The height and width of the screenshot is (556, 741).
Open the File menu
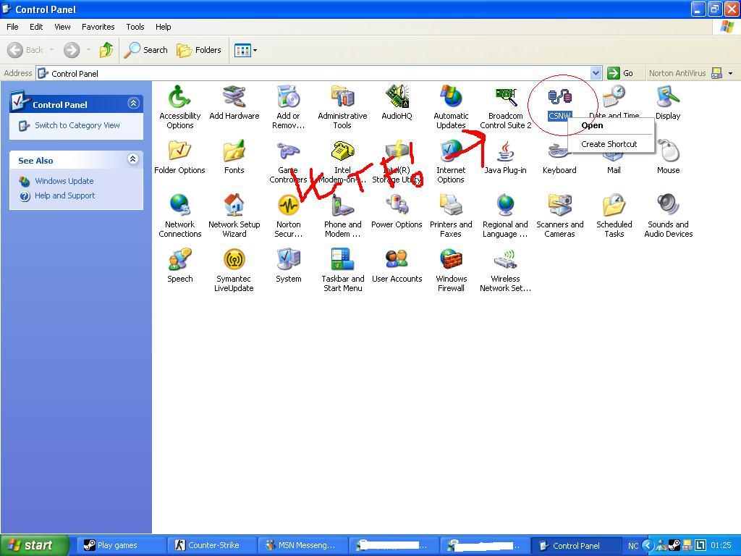[12, 27]
